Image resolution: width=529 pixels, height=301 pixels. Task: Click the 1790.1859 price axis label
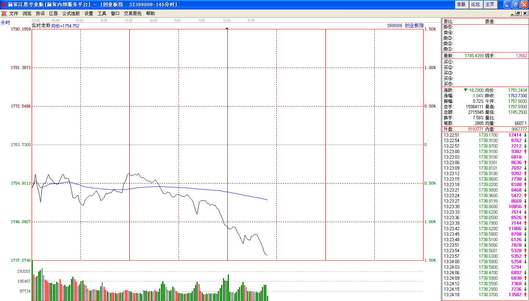(x=21, y=29)
